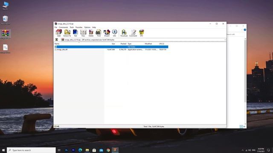The height and width of the screenshot is (153, 273).
Task: Open the notification center icon
Action: tap(268, 150)
